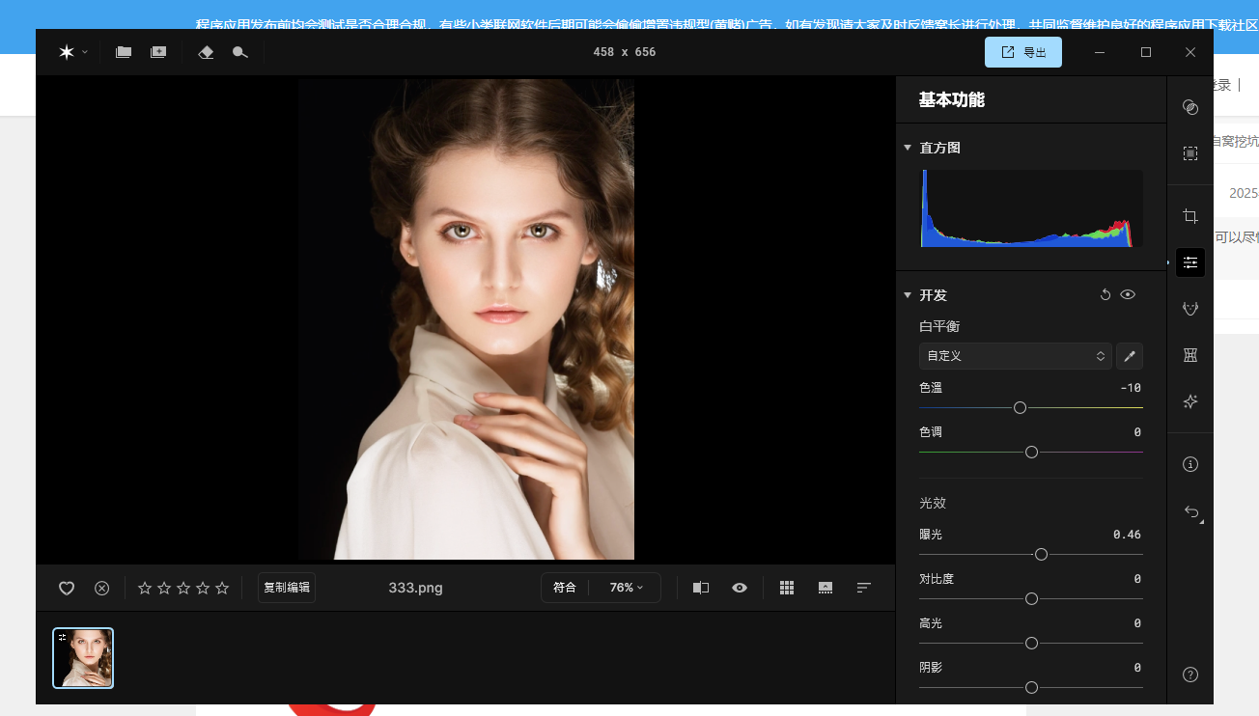Toggle the favorite heart for 333.png
1259x716 pixels.
(67, 588)
